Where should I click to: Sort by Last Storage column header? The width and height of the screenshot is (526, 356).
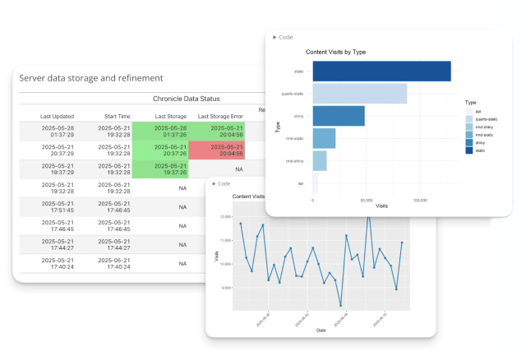tap(170, 116)
